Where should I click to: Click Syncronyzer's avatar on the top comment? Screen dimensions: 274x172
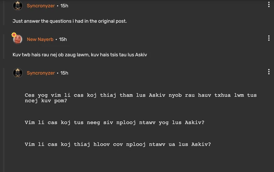click(x=18, y=5)
